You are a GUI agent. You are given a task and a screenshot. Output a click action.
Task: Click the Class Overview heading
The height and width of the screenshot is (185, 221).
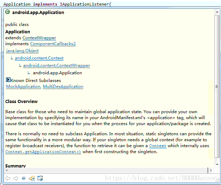tap(21, 101)
